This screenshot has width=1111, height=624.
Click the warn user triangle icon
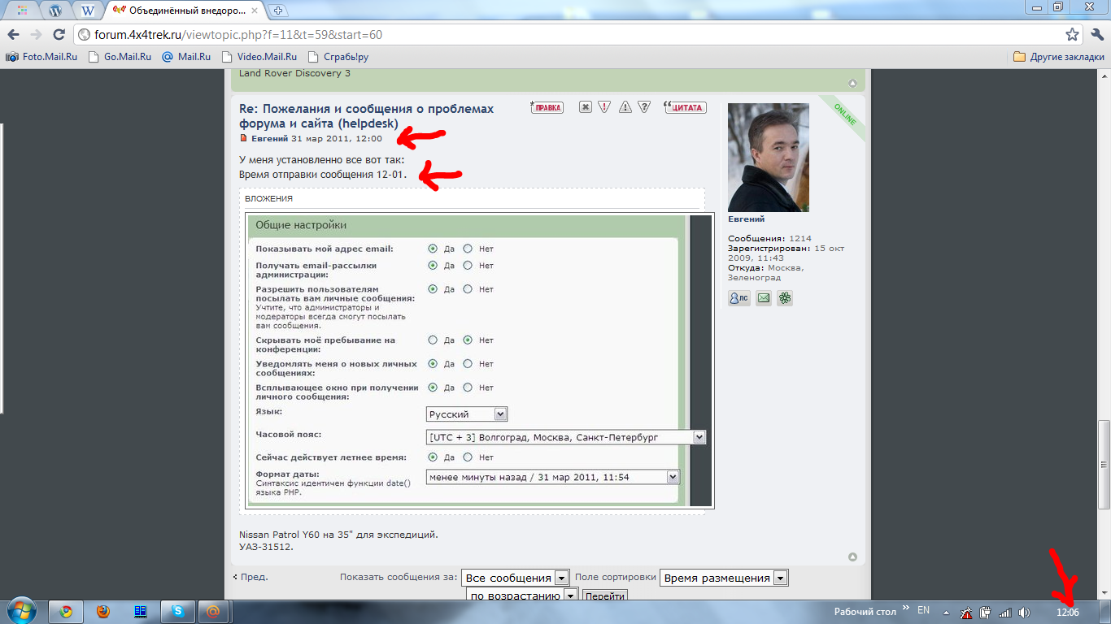[x=625, y=107]
